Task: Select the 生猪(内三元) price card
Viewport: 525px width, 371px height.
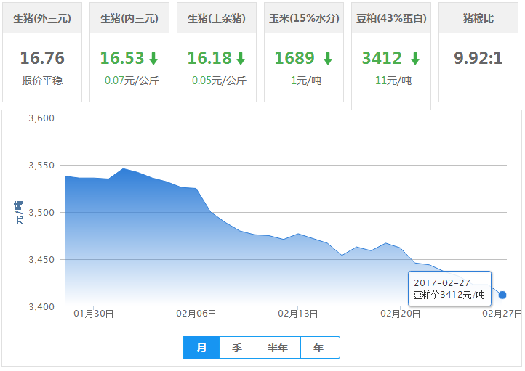Action: click(129, 52)
